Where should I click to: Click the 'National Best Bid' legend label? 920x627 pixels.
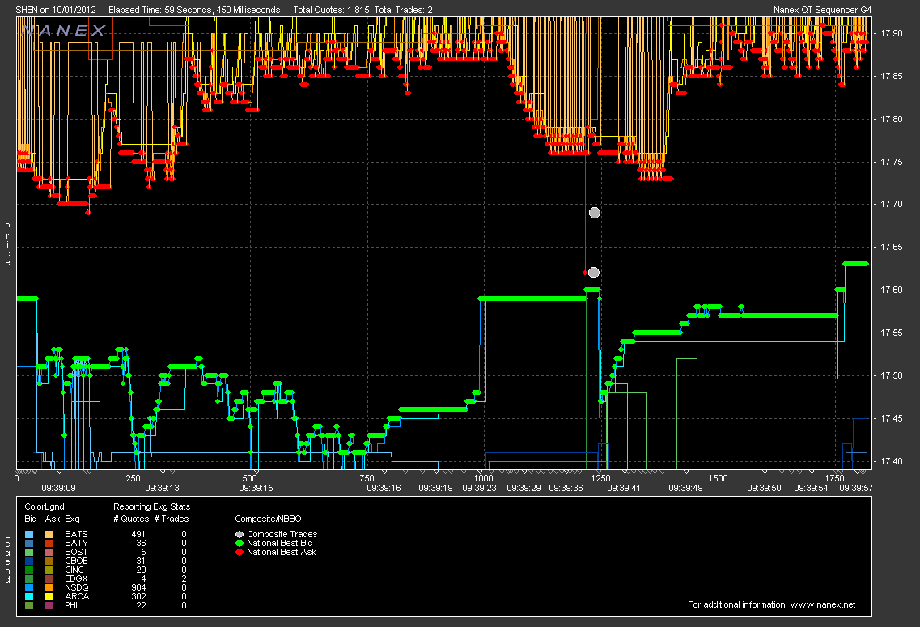[280, 543]
